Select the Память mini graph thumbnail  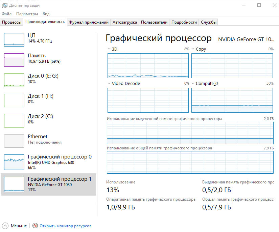[x=14, y=60]
